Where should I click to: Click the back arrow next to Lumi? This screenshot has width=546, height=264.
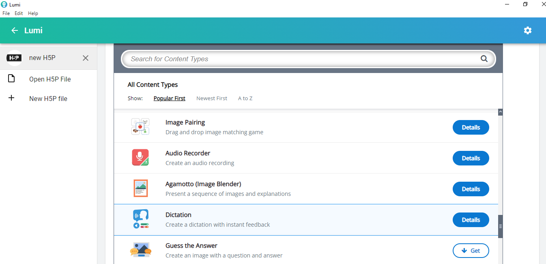(15, 30)
